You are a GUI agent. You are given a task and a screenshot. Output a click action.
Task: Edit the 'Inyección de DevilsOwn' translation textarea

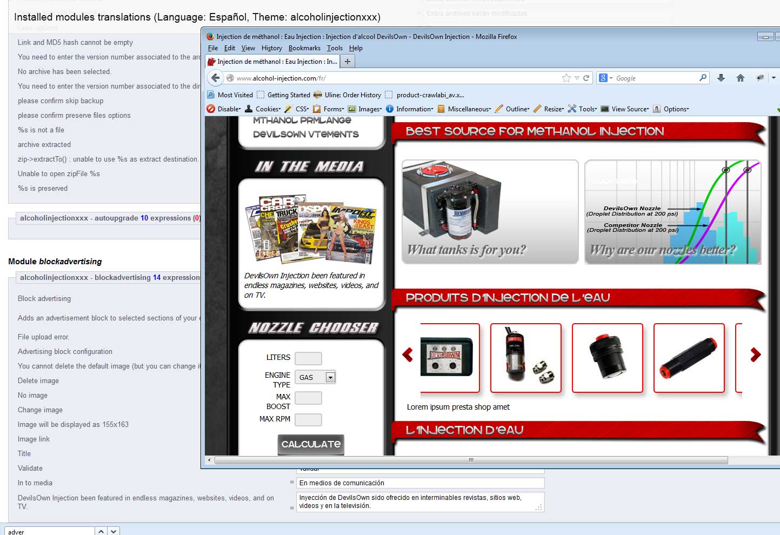tap(420, 501)
